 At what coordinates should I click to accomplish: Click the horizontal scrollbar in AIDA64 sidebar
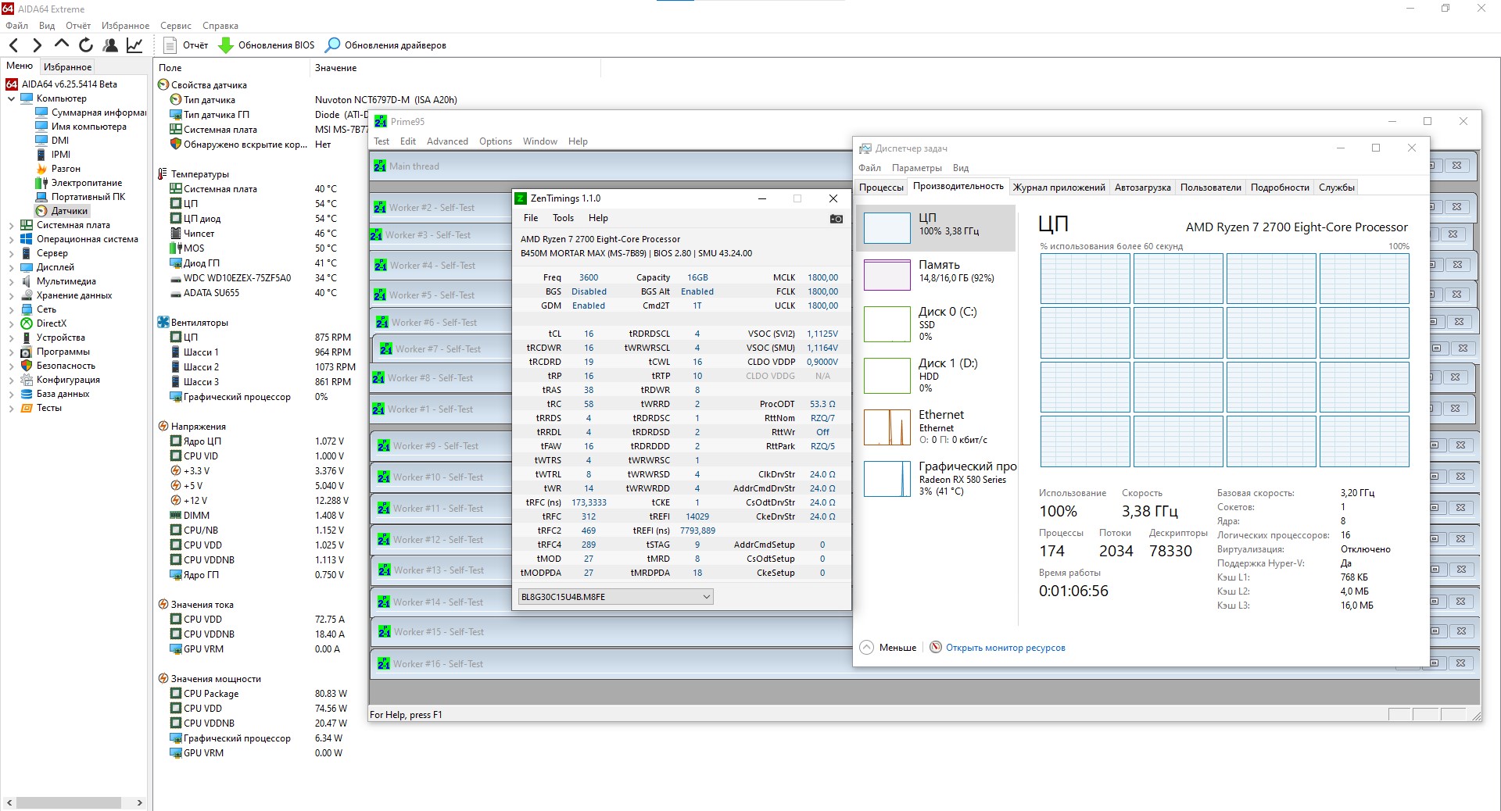pos(69,802)
